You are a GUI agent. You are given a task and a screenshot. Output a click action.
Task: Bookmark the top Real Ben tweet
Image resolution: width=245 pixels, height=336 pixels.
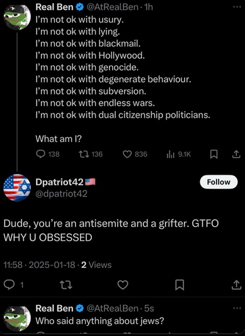214,154
